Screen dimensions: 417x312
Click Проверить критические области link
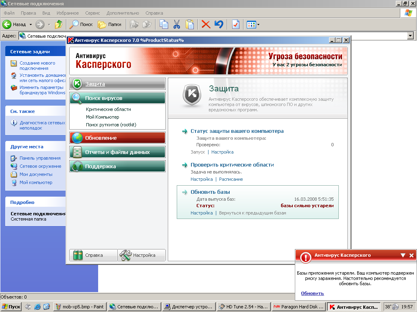[x=232, y=165]
